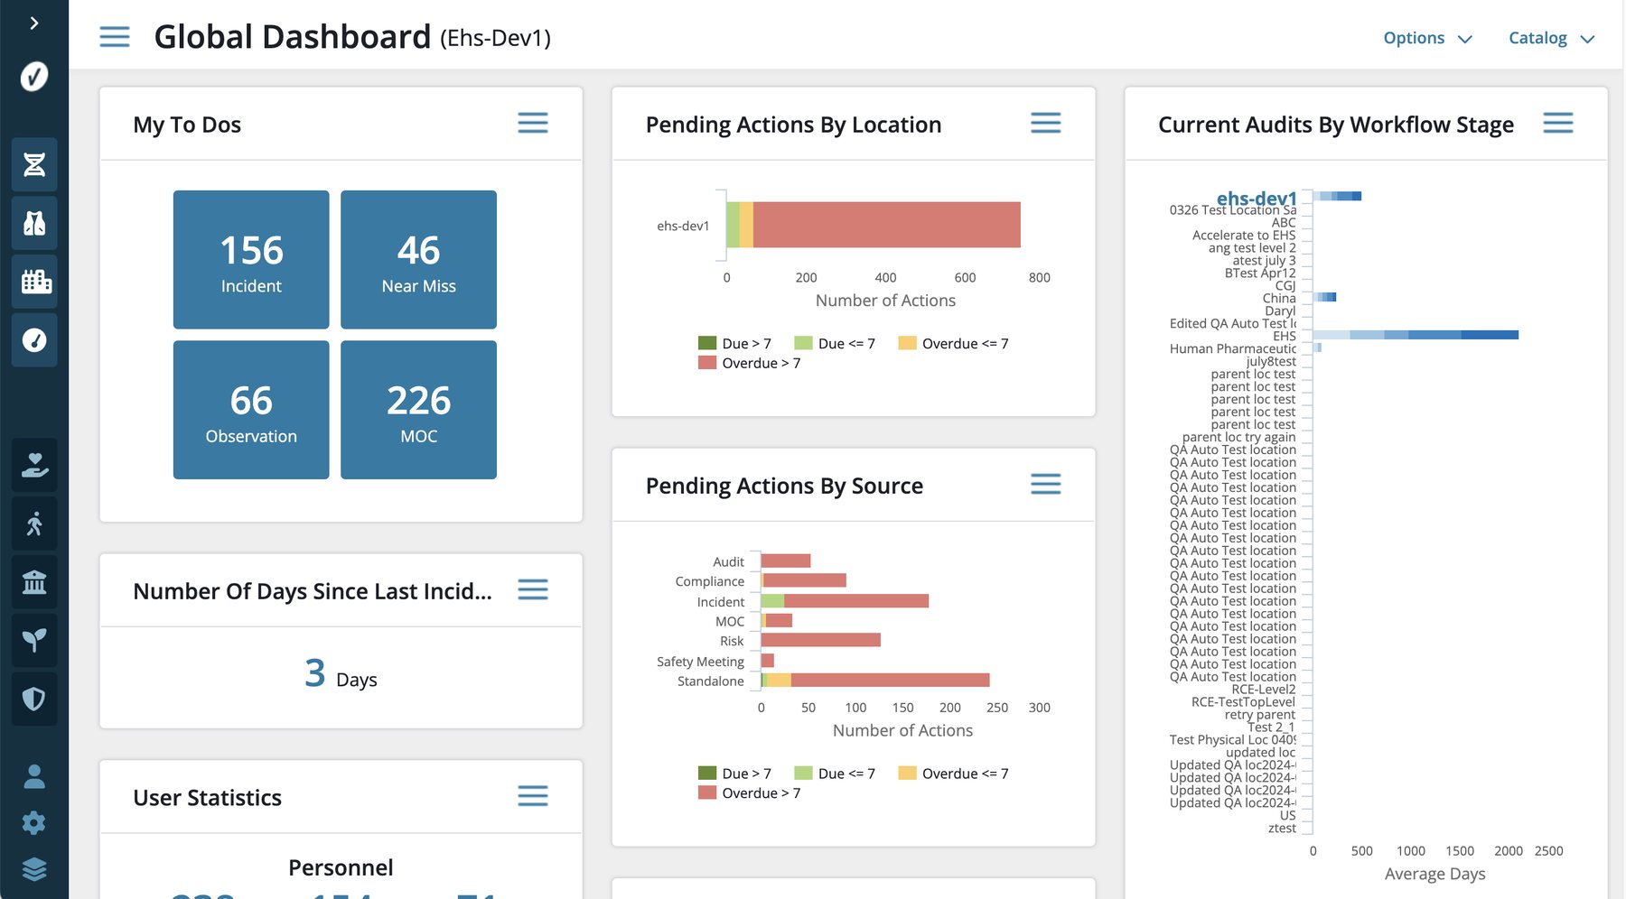Toggle Overdue <= 7 legend in Source chart

(953, 774)
